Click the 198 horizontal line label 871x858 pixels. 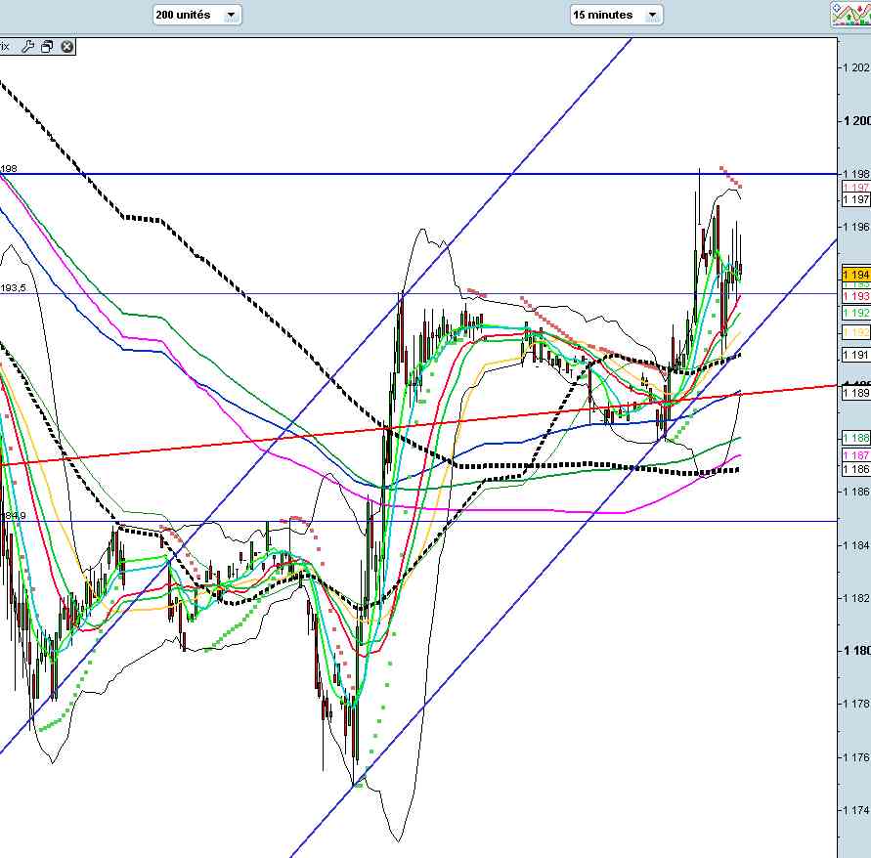pos(9,168)
